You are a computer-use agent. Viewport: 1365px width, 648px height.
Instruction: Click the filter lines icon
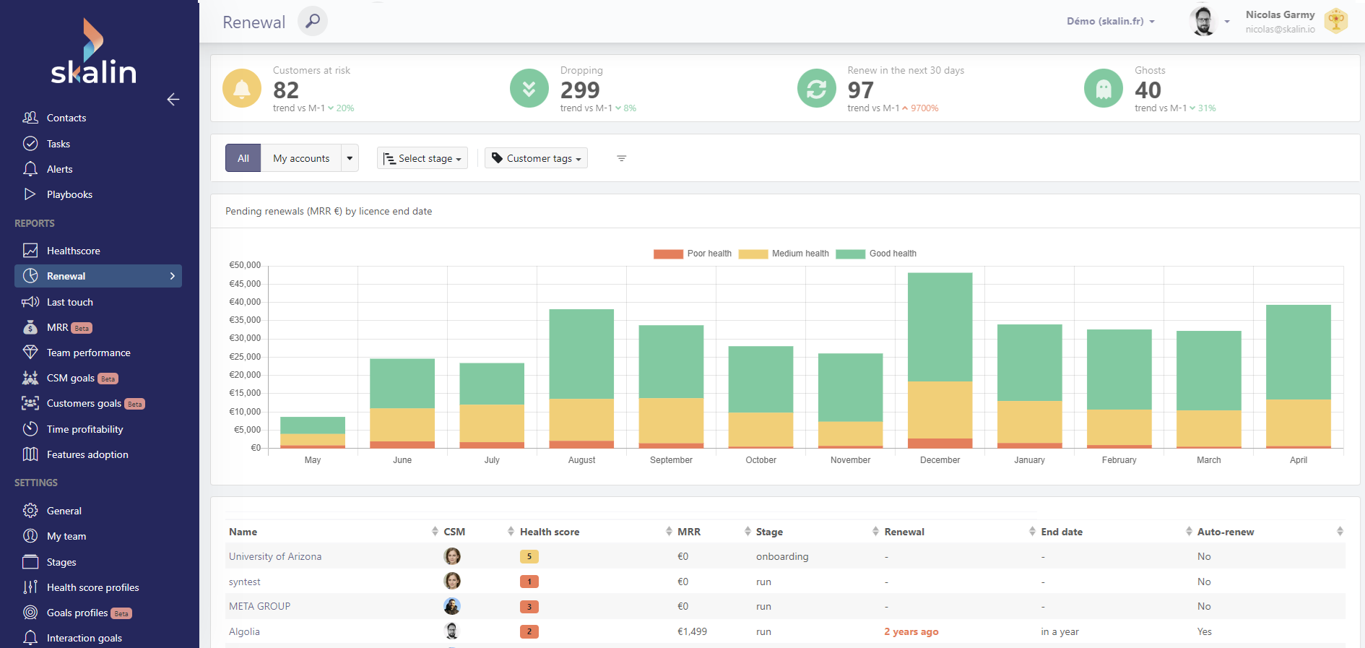[x=621, y=158]
